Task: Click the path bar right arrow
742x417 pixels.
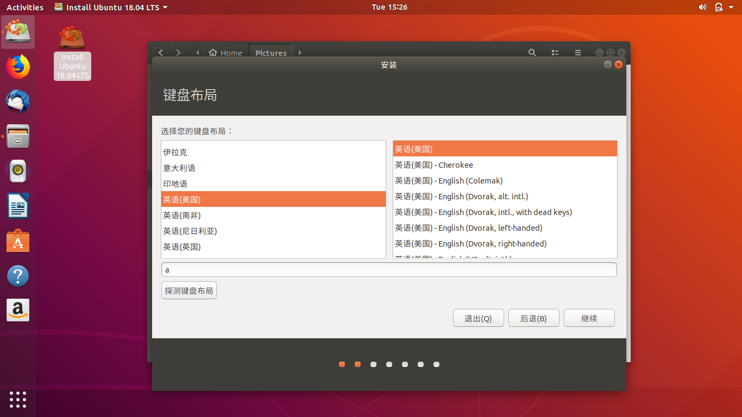Action: (299, 53)
